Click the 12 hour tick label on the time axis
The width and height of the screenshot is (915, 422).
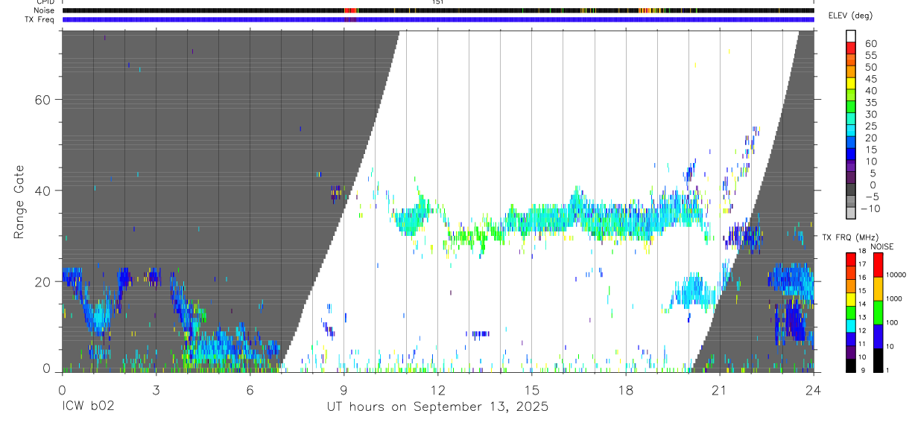(x=437, y=390)
